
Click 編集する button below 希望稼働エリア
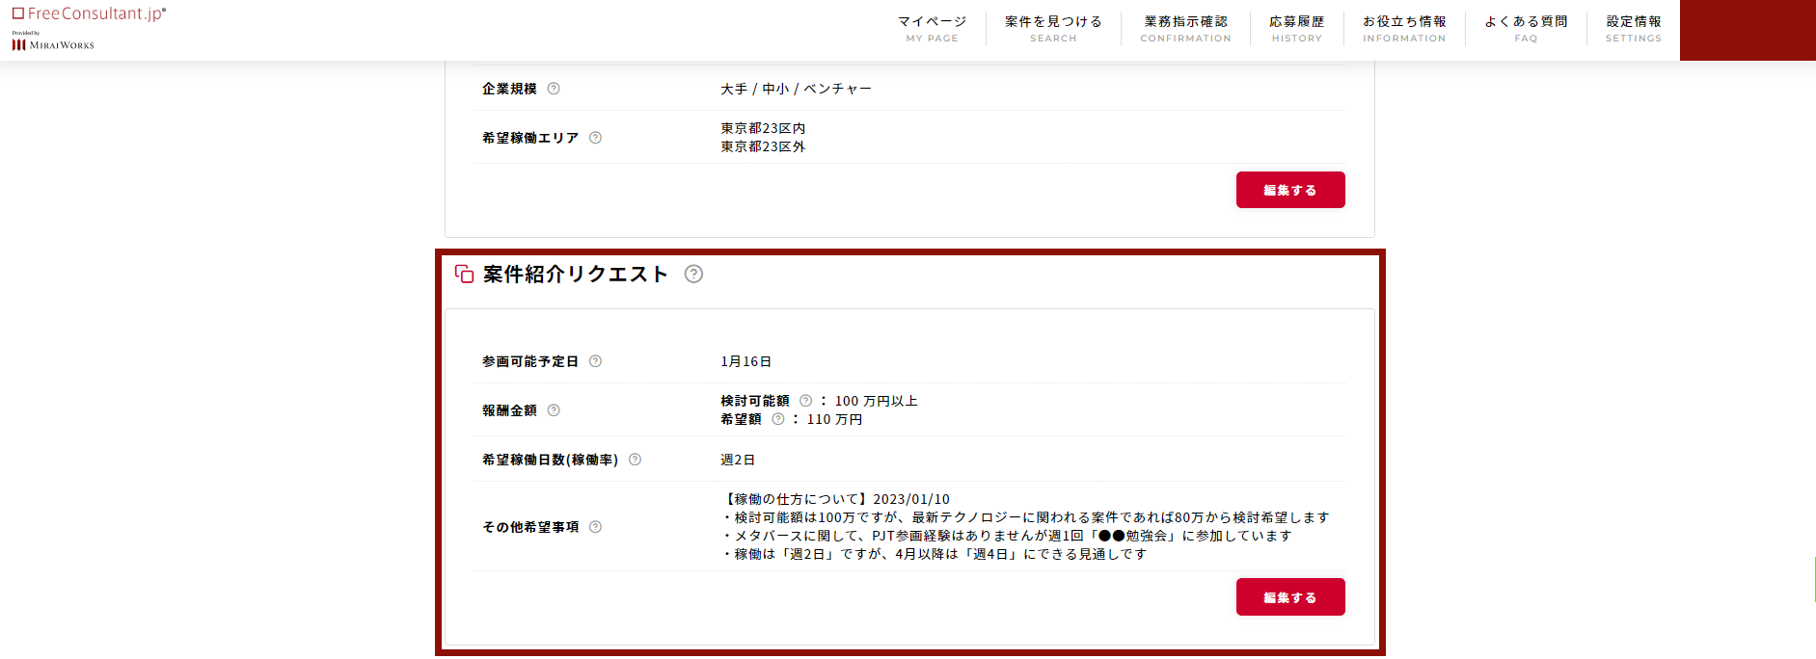tap(1290, 190)
